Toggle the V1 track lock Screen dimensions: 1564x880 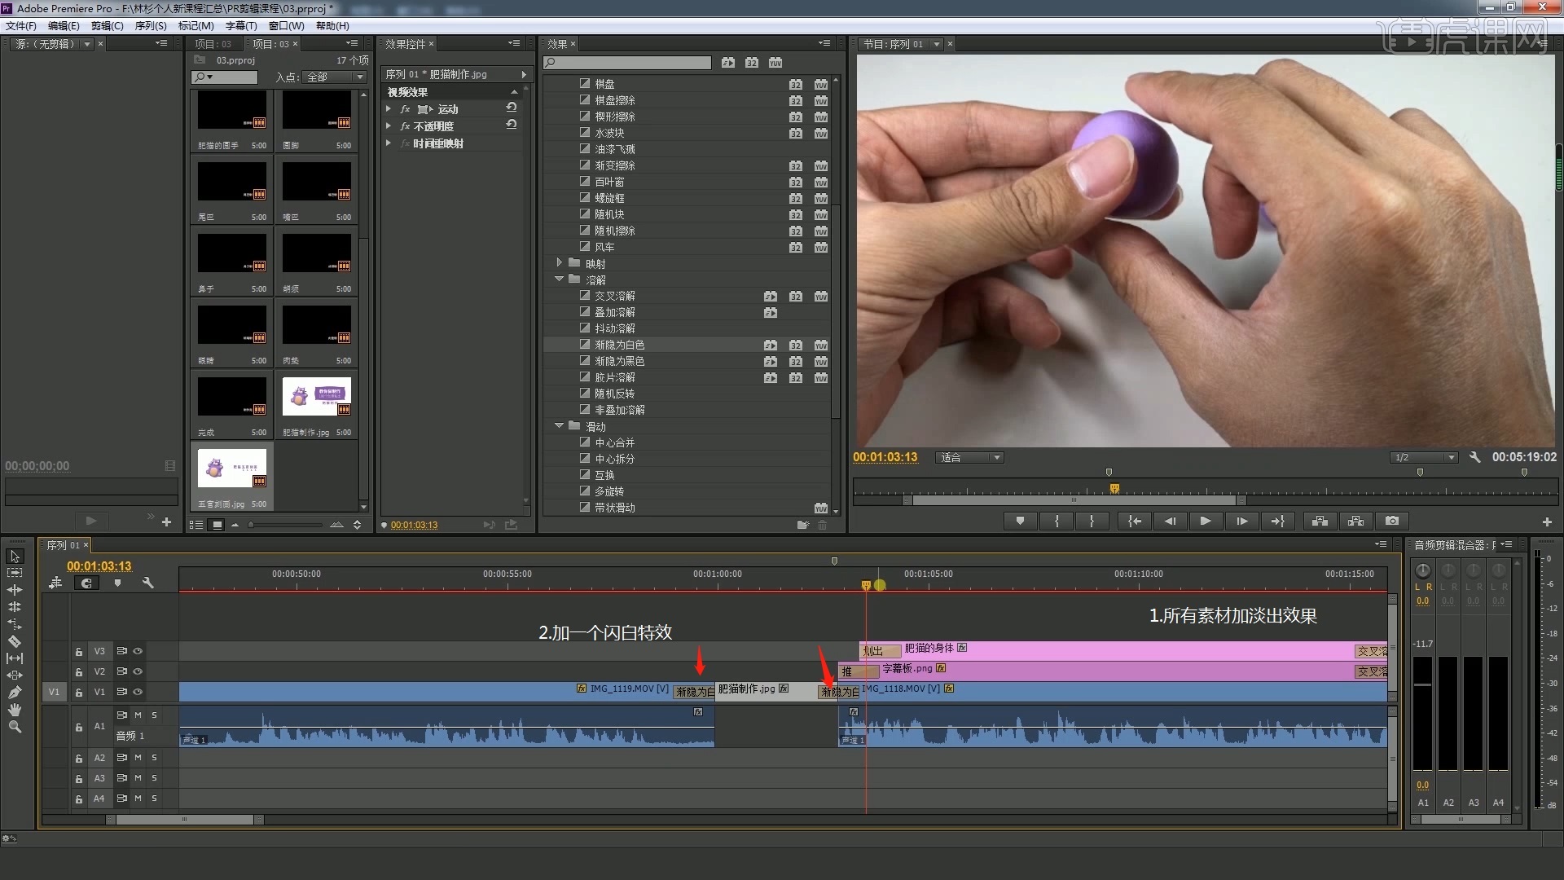(79, 693)
